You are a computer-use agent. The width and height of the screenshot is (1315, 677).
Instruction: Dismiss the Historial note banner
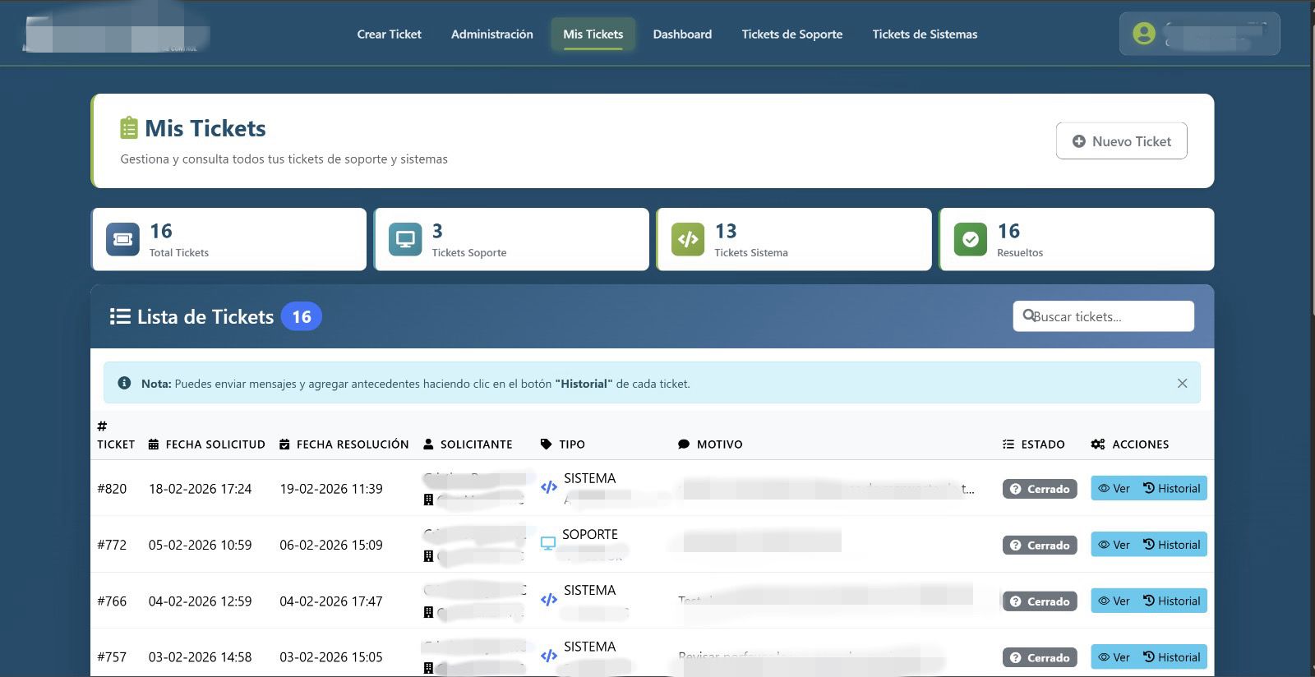pos(1182,383)
